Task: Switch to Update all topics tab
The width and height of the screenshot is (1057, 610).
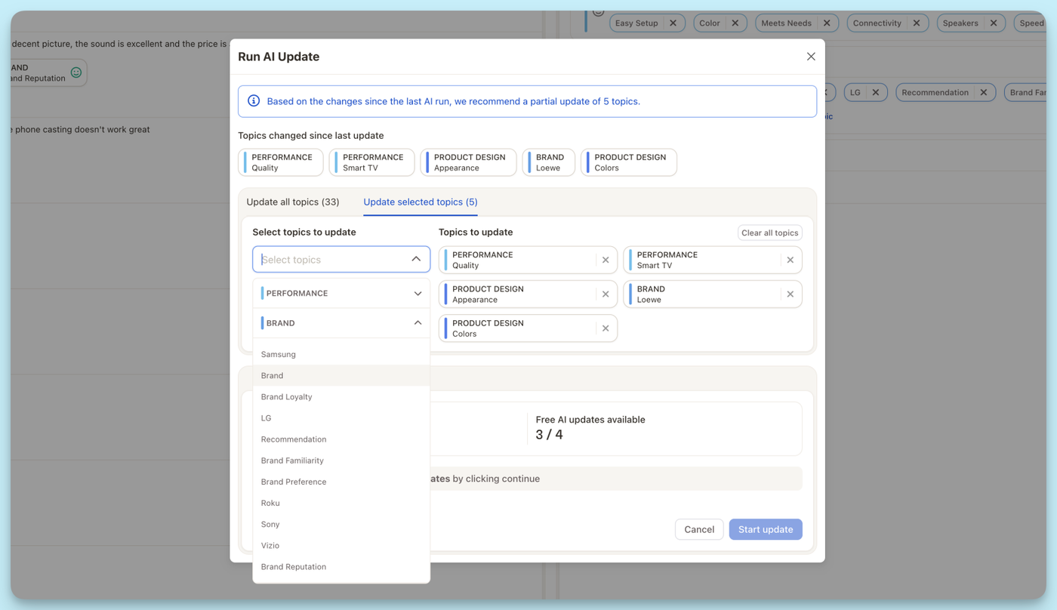Action: (293, 202)
